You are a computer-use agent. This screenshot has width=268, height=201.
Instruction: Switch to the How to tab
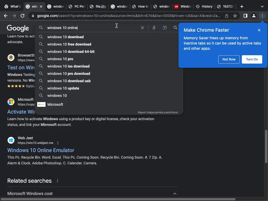(141, 7)
